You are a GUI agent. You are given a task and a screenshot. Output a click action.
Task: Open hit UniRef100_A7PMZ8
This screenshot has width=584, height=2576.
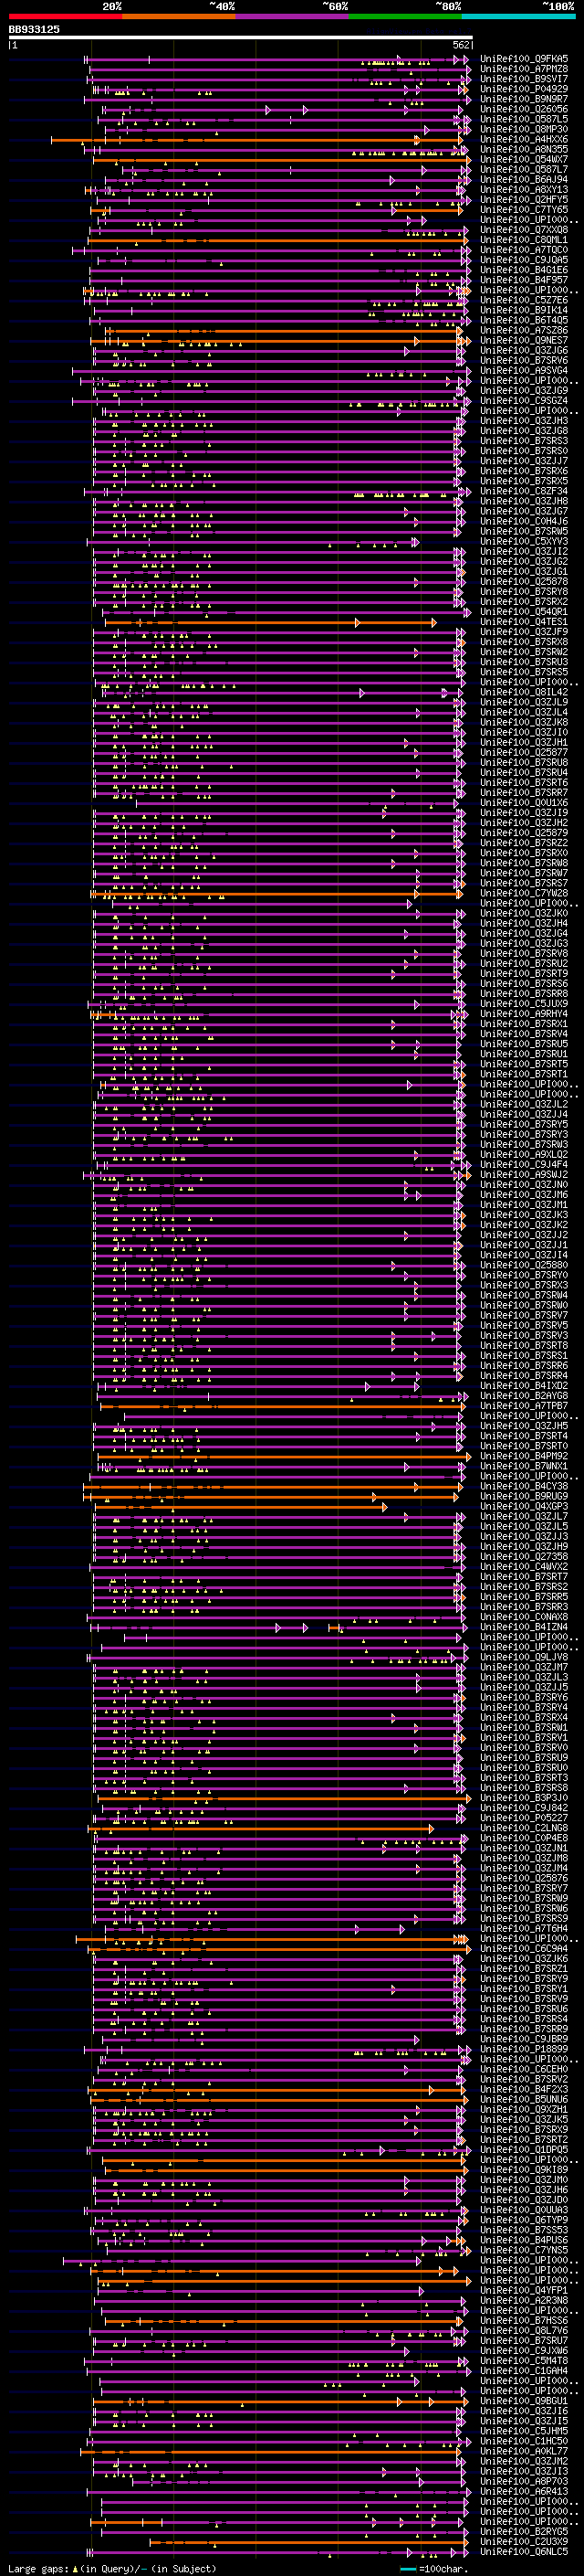point(524,69)
